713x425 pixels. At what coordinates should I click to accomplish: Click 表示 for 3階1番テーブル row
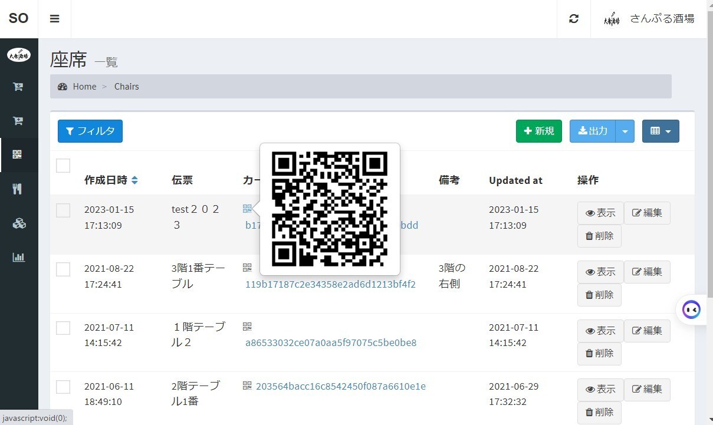tap(600, 272)
